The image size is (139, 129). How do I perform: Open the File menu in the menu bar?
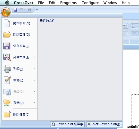click(x=41, y=3)
